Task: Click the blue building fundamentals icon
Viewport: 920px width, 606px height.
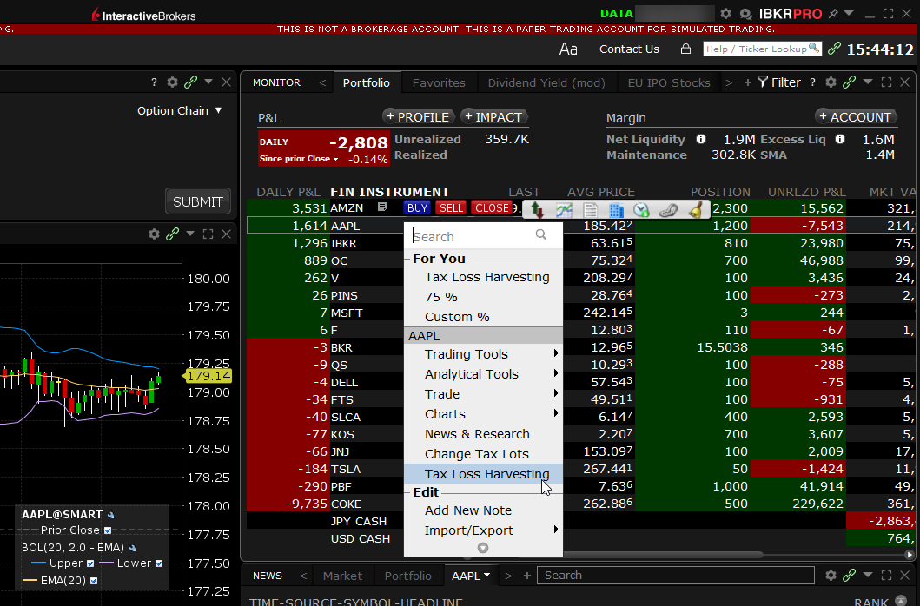Action: tap(616, 209)
